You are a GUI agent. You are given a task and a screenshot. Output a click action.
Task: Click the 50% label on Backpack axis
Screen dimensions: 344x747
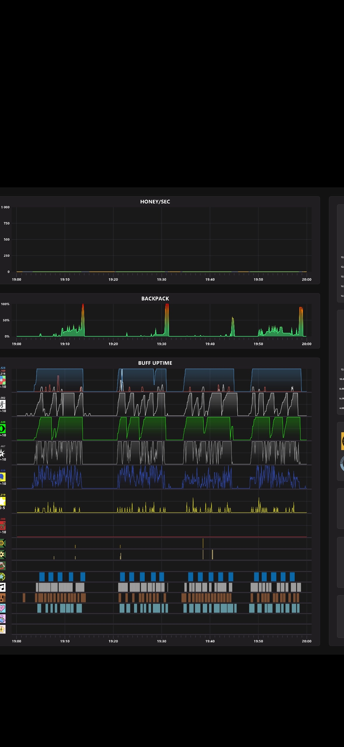(x=6, y=320)
